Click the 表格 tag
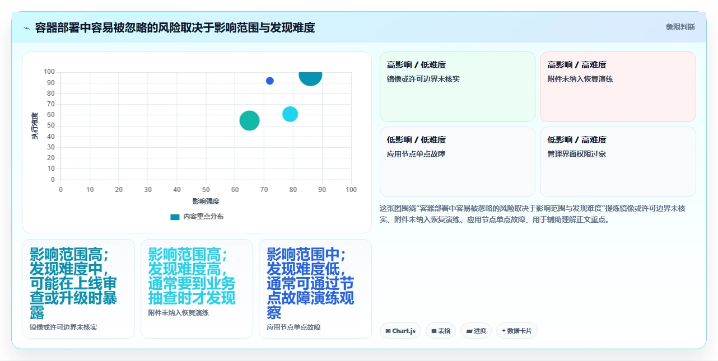Image resolution: width=718 pixels, height=361 pixels. [441, 331]
